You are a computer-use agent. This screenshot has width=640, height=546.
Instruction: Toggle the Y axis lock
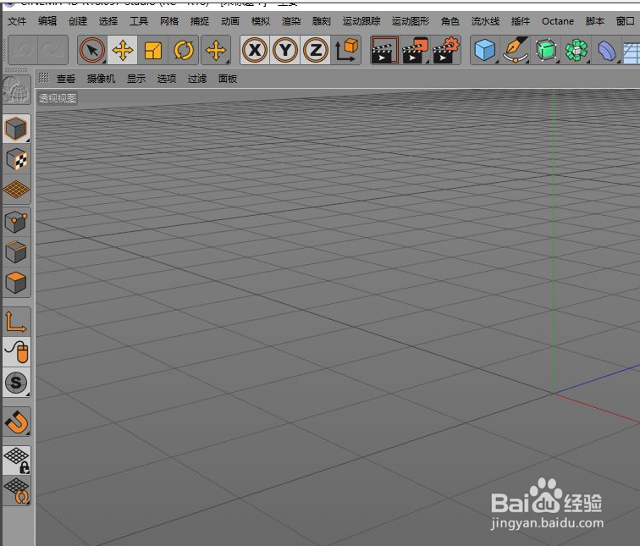[285, 50]
